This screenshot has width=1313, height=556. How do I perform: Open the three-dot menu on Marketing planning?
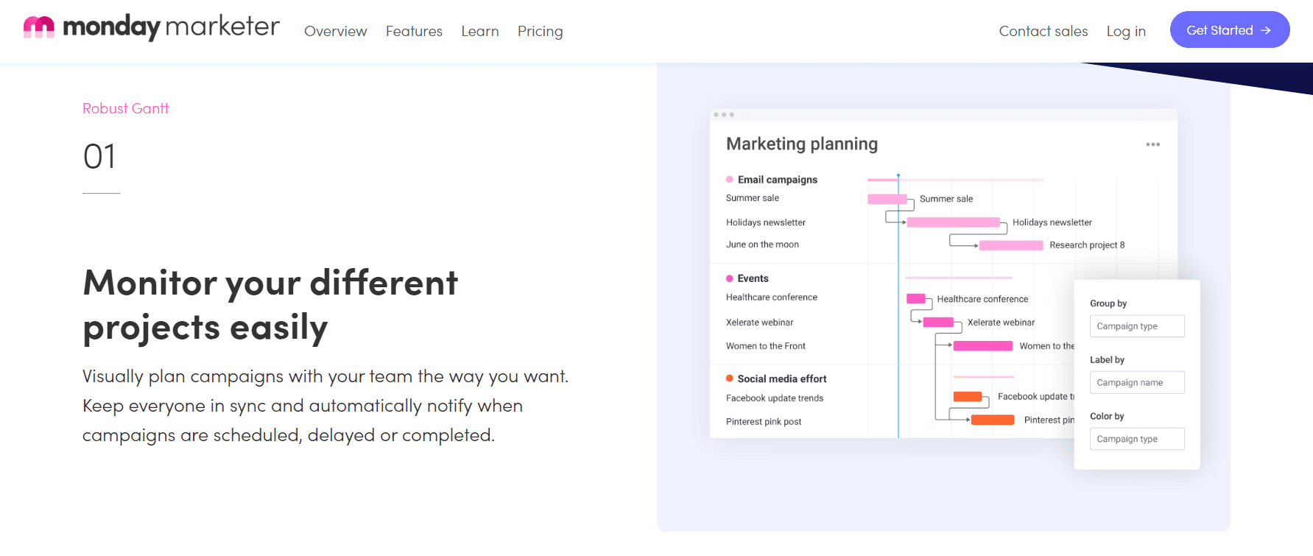click(1152, 144)
